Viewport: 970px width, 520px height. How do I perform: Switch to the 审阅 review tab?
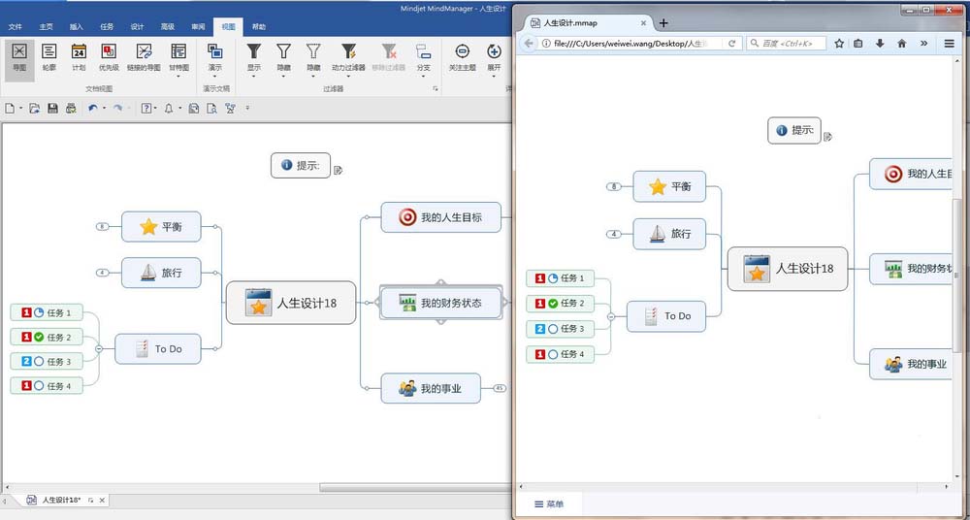click(x=198, y=26)
